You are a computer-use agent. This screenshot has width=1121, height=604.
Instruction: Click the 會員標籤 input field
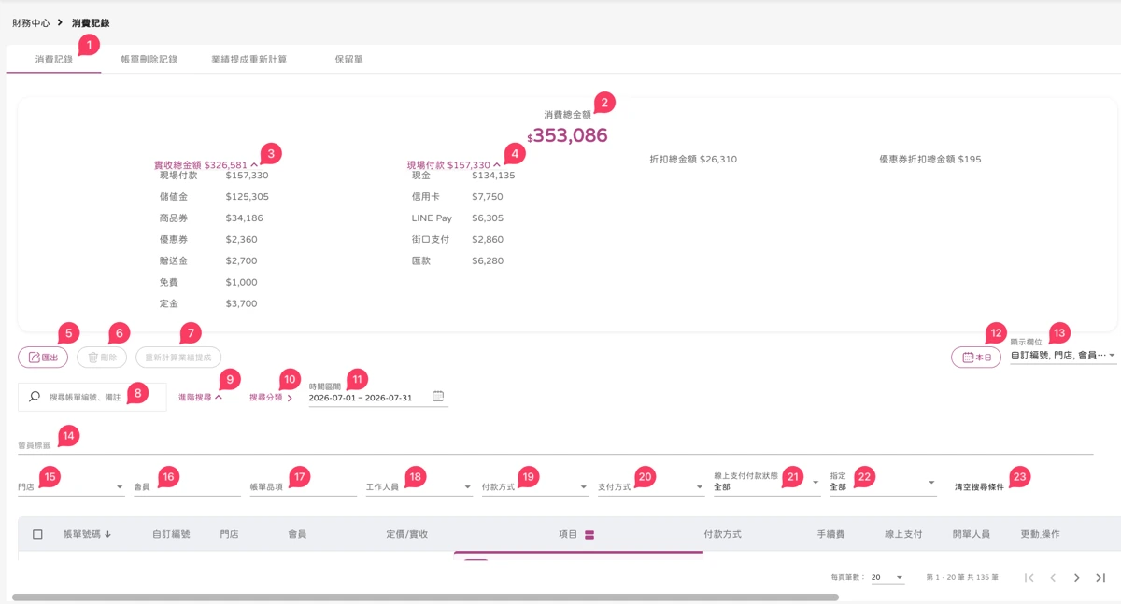tap(555, 445)
